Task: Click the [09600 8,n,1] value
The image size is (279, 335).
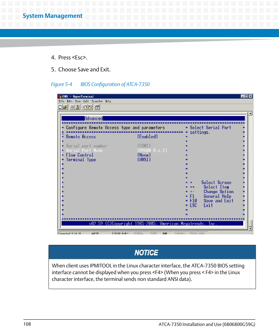Action: [x=152, y=150]
